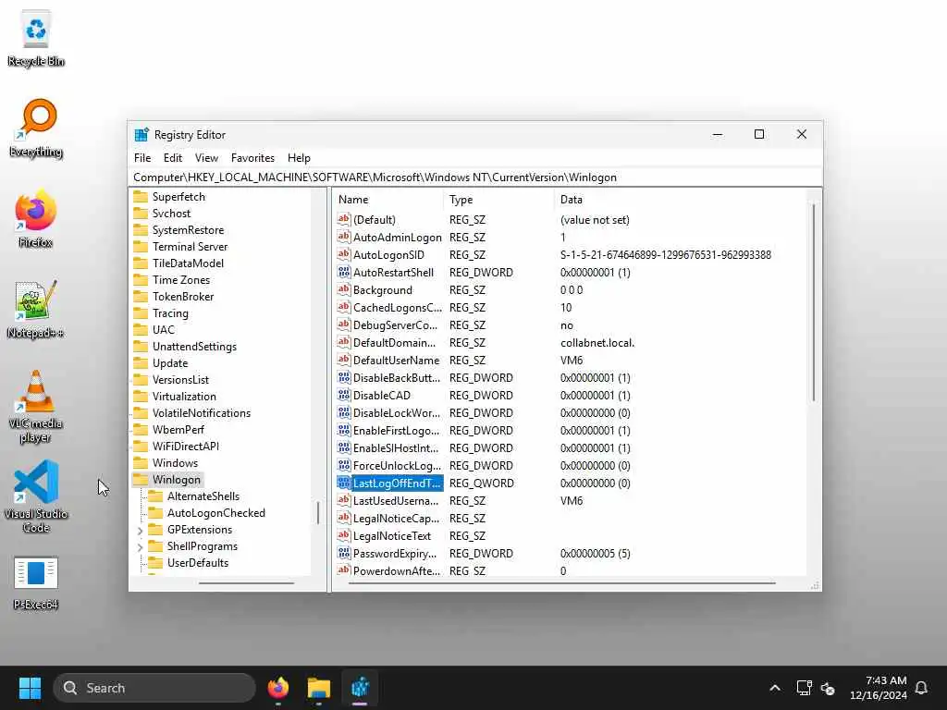Screen dimensions: 947x710
Task: Click key tree horizontal scrollbar
Action: pyautogui.click(x=246, y=583)
